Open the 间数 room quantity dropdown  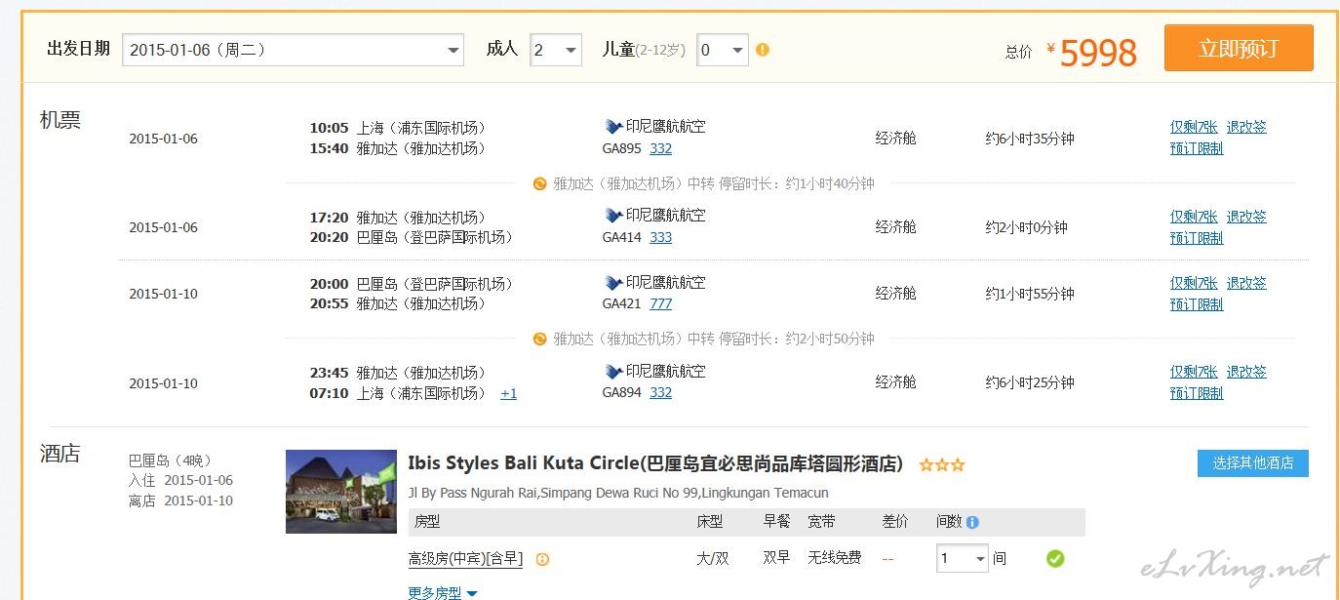tap(962, 559)
